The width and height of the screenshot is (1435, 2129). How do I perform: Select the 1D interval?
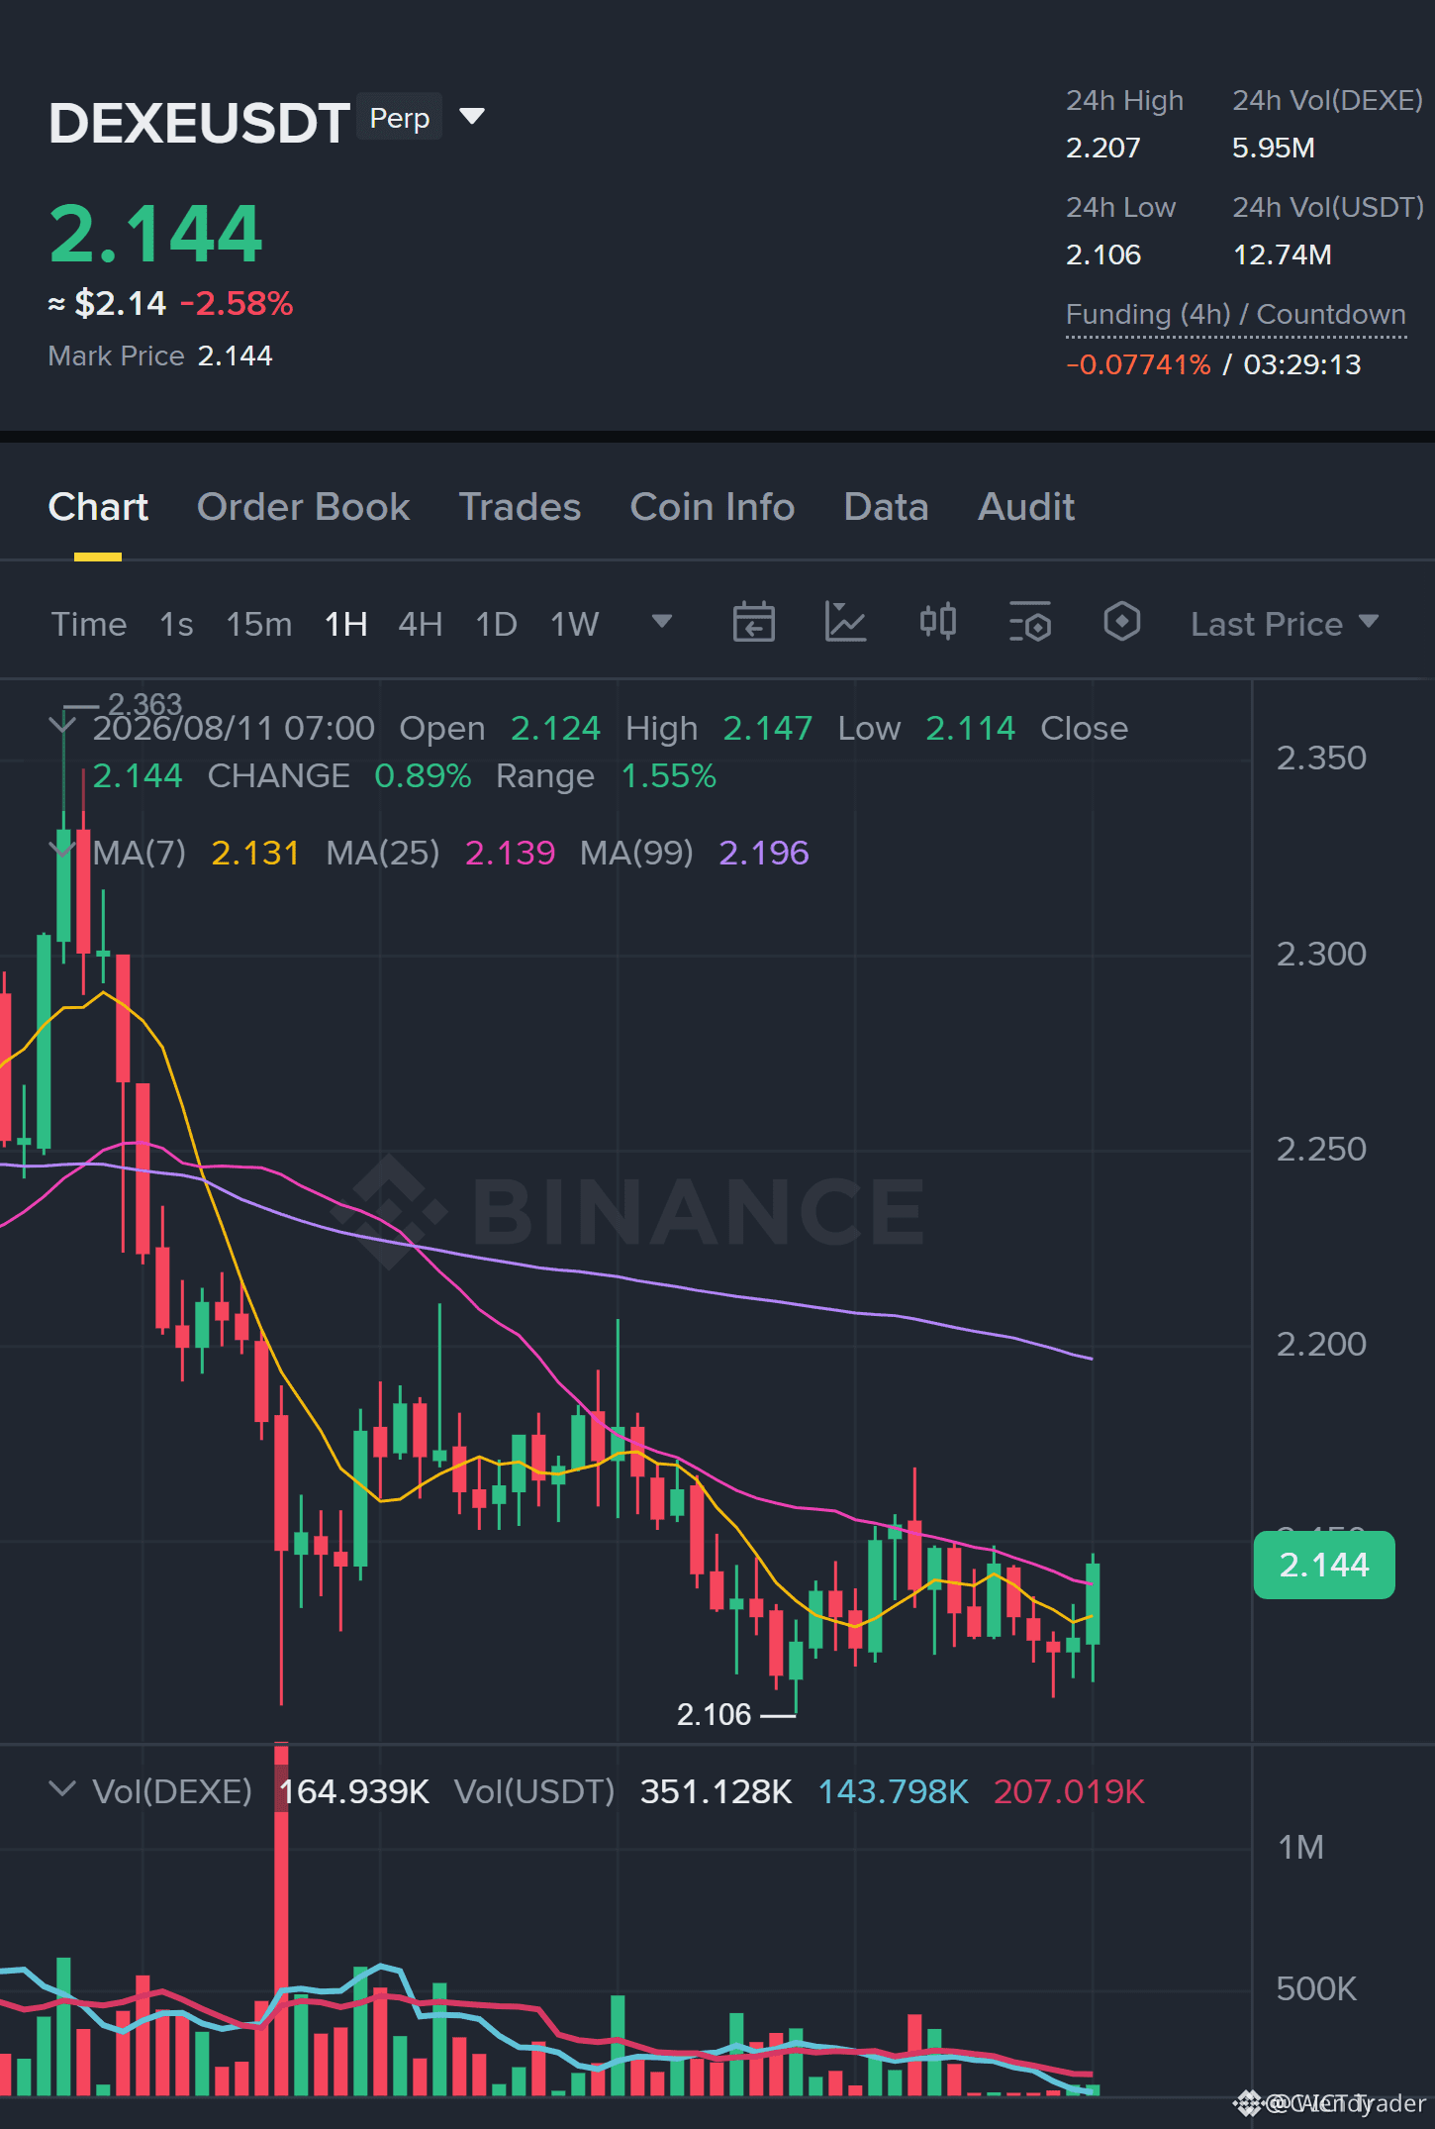[x=497, y=624]
